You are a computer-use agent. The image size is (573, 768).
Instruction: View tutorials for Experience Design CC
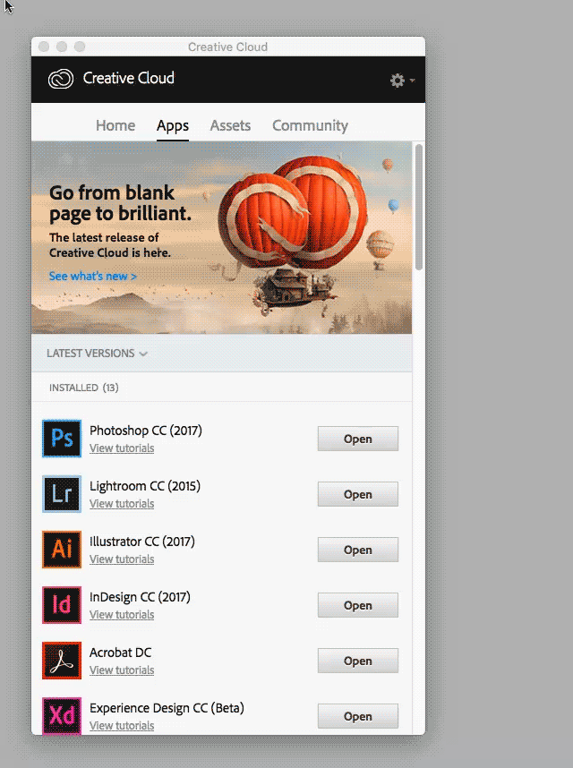[122, 725]
